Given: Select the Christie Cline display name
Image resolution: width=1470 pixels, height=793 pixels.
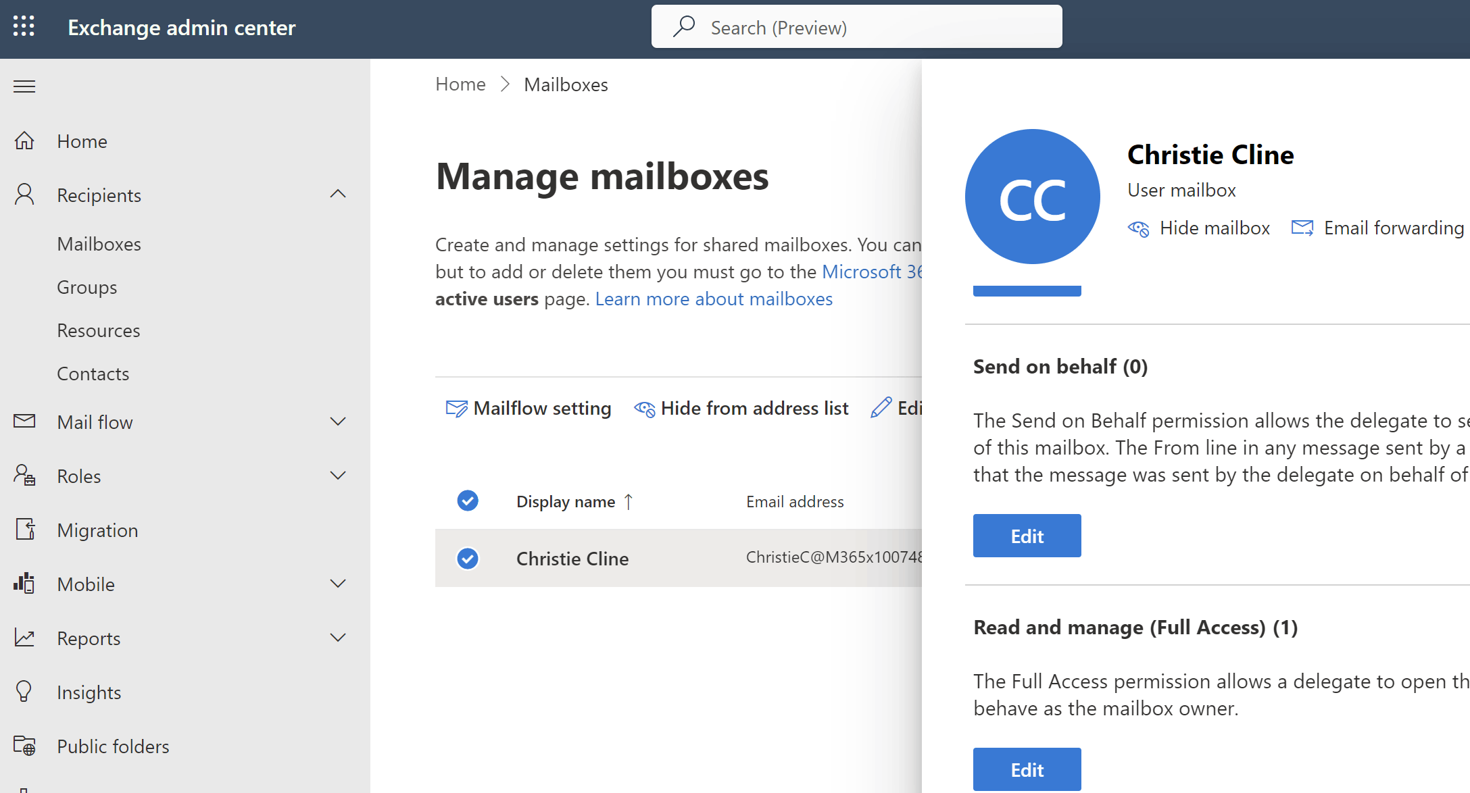Looking at the screenshot, I should pyautogui.click(x=572, y=559).
